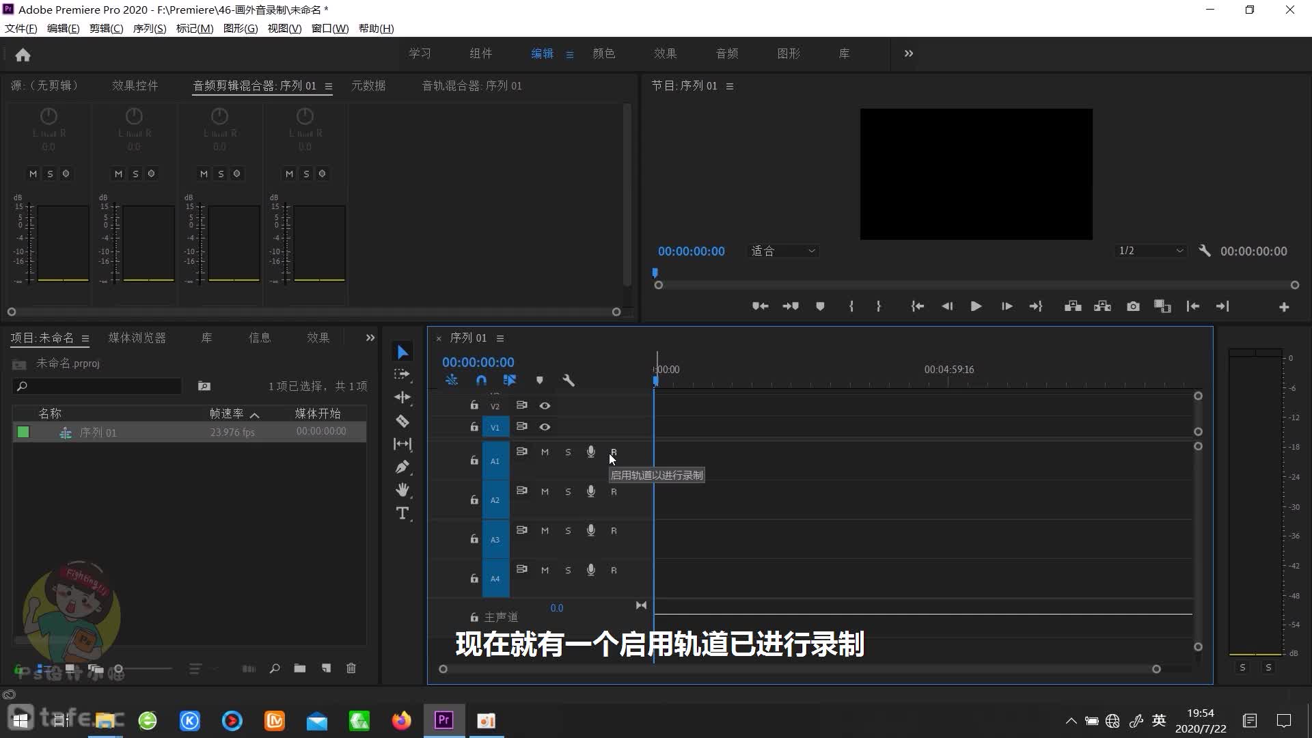
Task: Play the program monitor sequence
Action: (x=976, y=306)
